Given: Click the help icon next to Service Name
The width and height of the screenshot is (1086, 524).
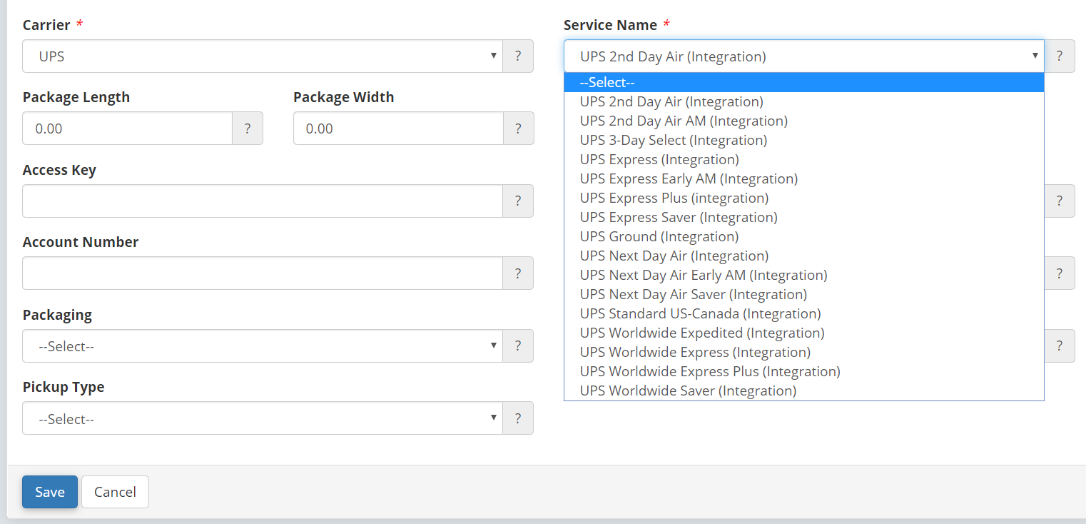Looking at the screenshot, I should pyautogui.click(x=1060, y=56).
